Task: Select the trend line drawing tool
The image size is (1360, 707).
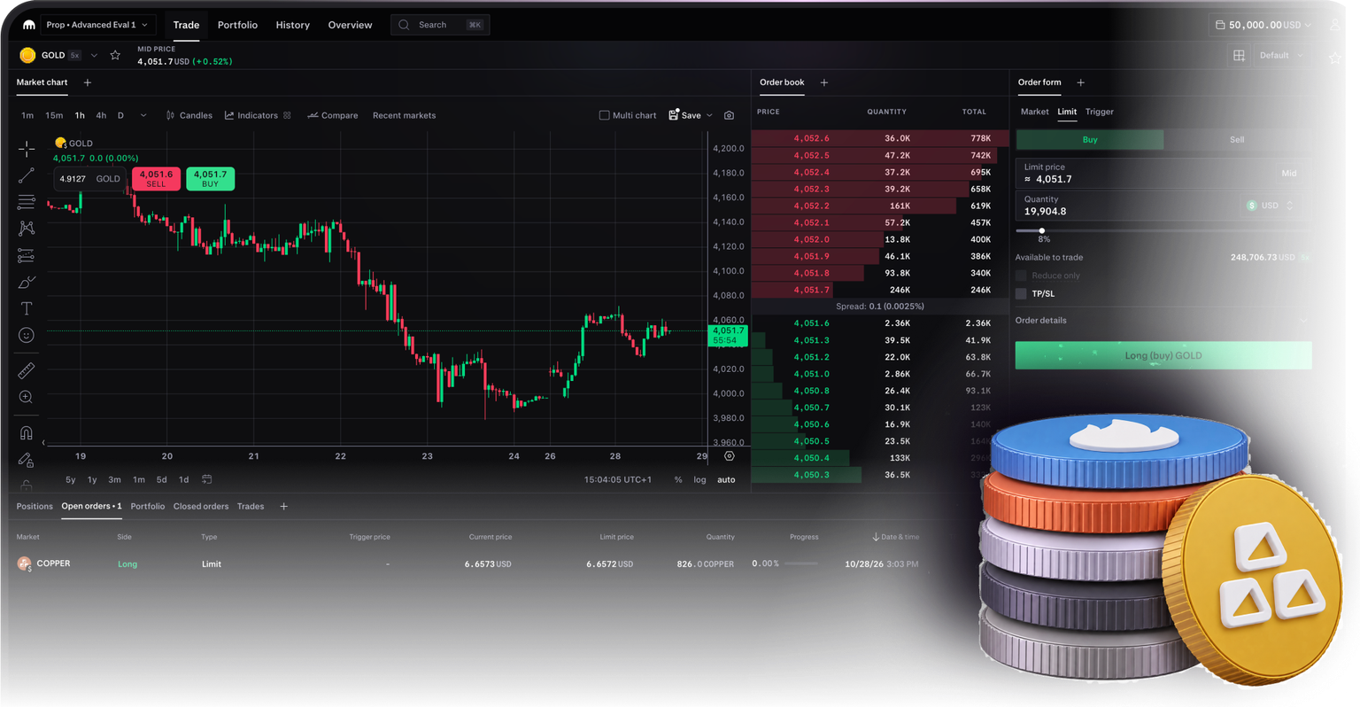Action: (x=27, y=175)
